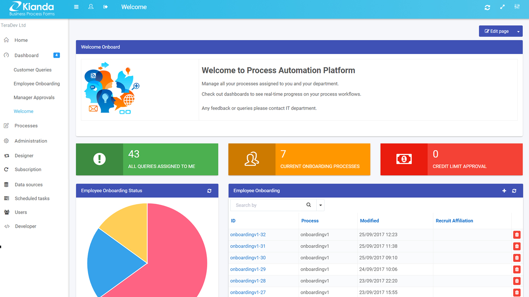Click Designer arrows icon in sidebar
Viewport: 529px width, 297px height.
[7, 155]
